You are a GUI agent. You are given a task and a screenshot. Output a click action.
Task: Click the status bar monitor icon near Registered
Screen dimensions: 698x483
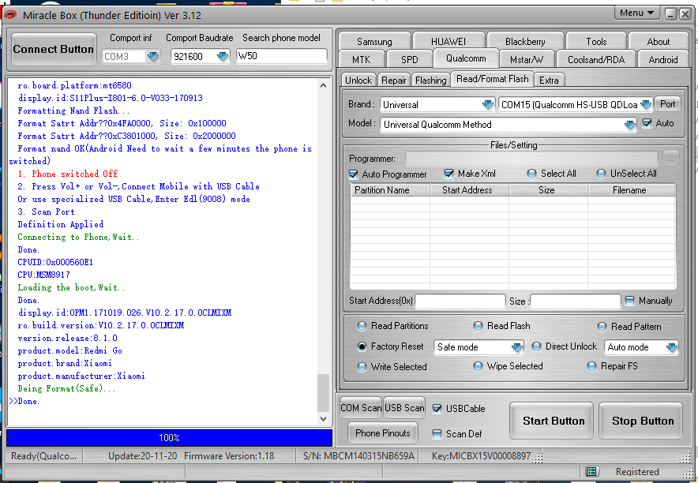coord(591,471)
